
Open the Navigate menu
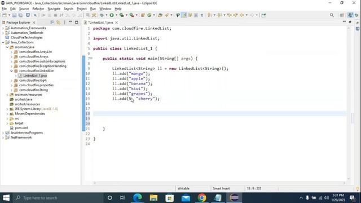pos(54,9)
